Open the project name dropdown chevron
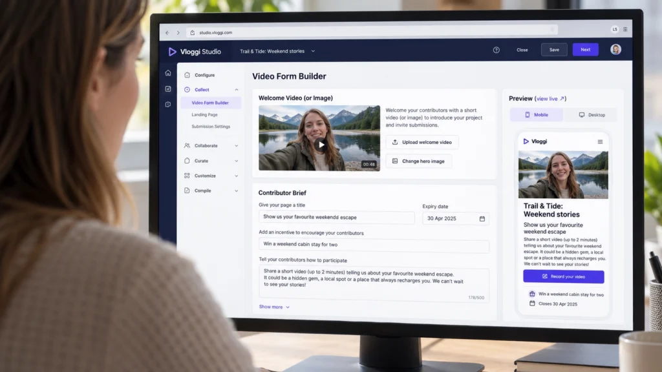Image resolution: width=662 pixels, height=372 pixels. coord(313,51)
